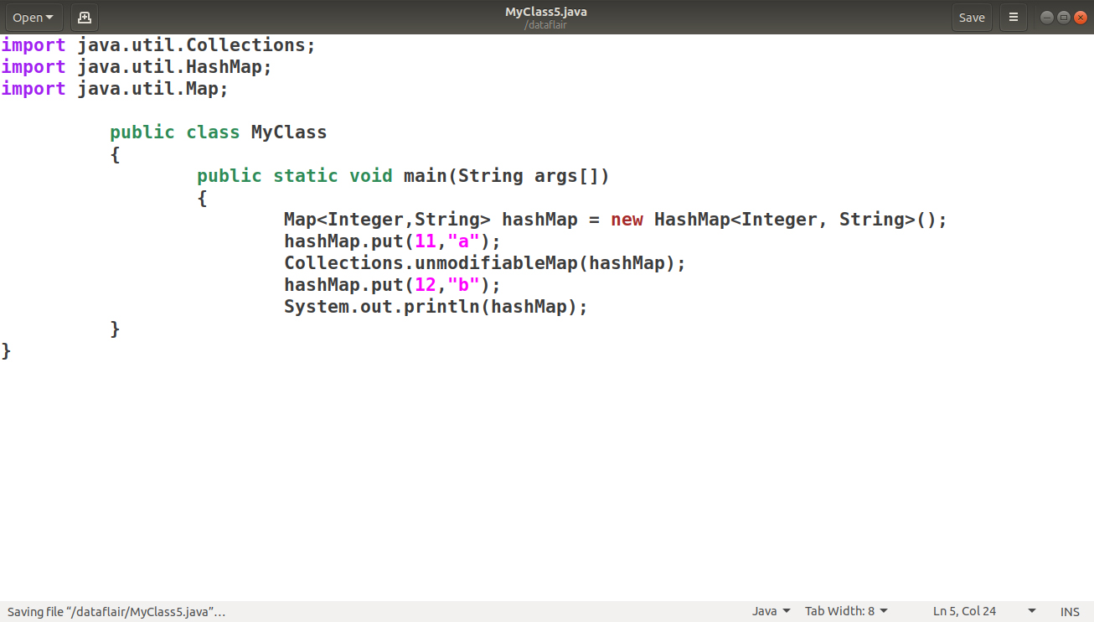Click the 'Collections.unmodifiableMap(hashMap);' line
Image resolution: width=1094 pixels, height=622 pixels.
(x=485, y=263)
